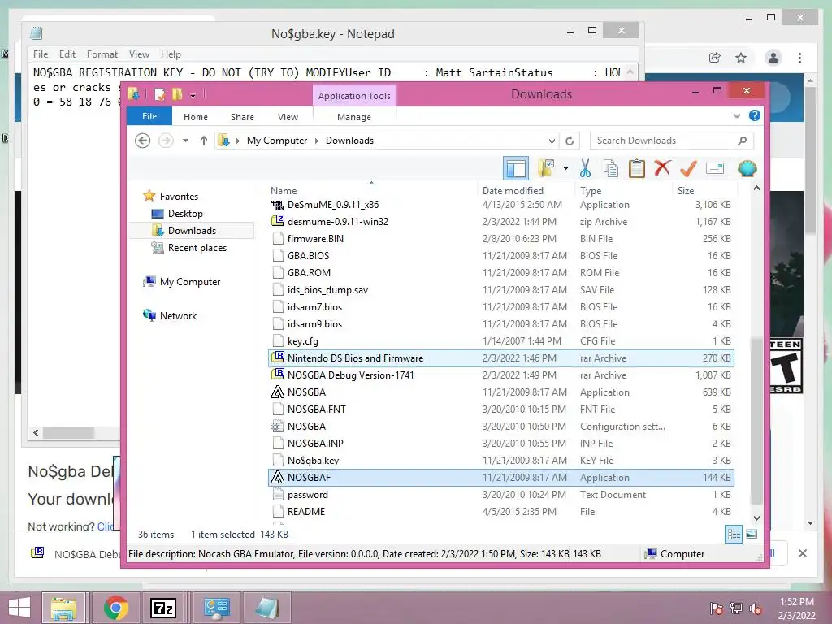Open the File tab in Explorer
The width and height of the screenshot is (832, 624).
(149, 116)
